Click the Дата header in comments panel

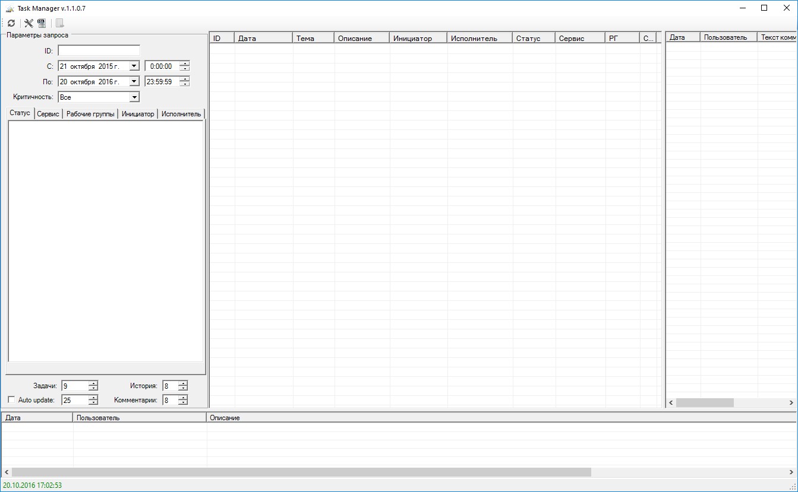point(683,37)
